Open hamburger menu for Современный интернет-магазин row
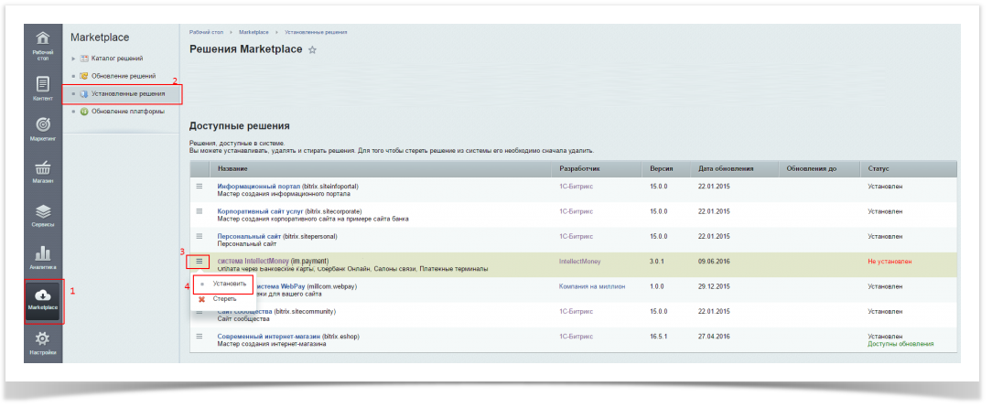Image resolution: width=992 pixels, height=408 pixels. coord(199,337)
